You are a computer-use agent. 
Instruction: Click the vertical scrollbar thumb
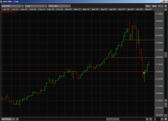pyautogui.click(x=166, y=55)
